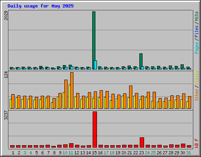The width and height of the screenshot is (201, 157).
Task: Click the 124 y-axis label of middle chart
Action: pyautogui.click(x=6, y=75)
